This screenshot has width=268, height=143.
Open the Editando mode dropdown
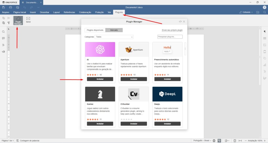(x=246, y=12)
